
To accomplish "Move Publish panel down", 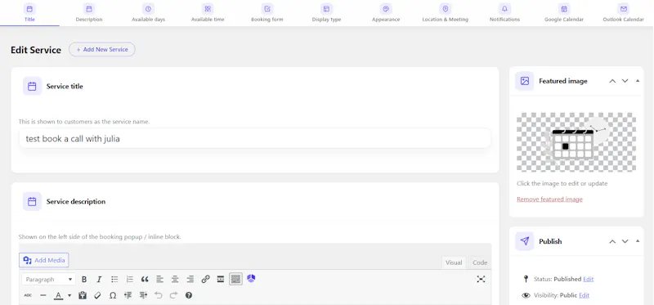I will click(625, 241).
